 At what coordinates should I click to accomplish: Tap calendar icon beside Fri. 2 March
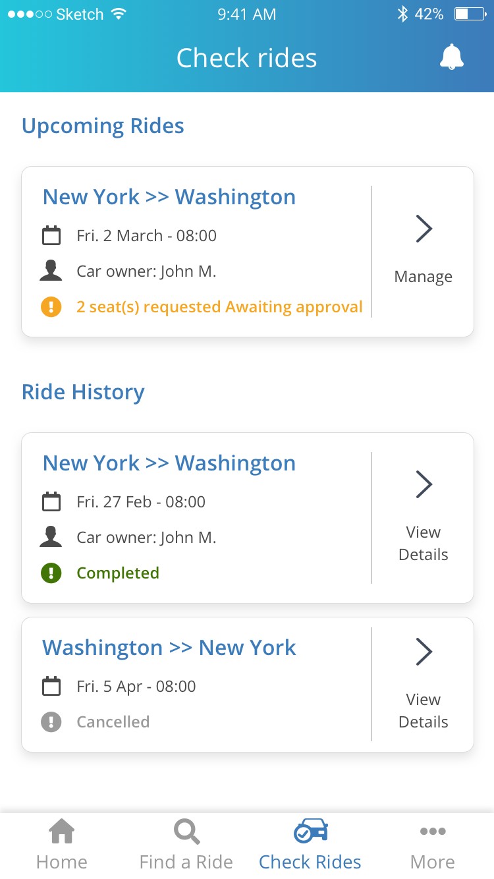point(51,235)
